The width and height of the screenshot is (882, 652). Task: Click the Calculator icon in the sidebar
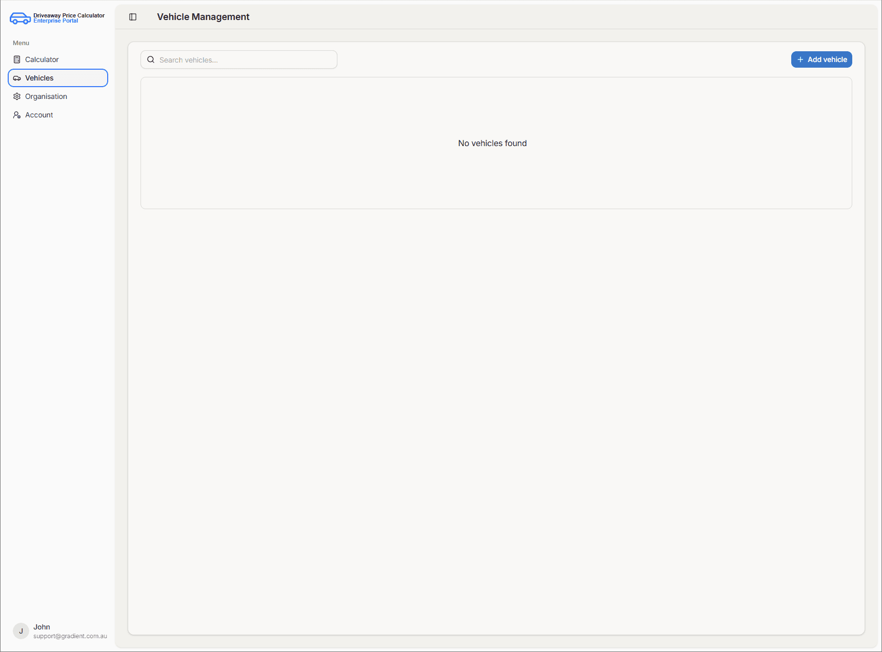pyautogui.click(x=17, y=59)
